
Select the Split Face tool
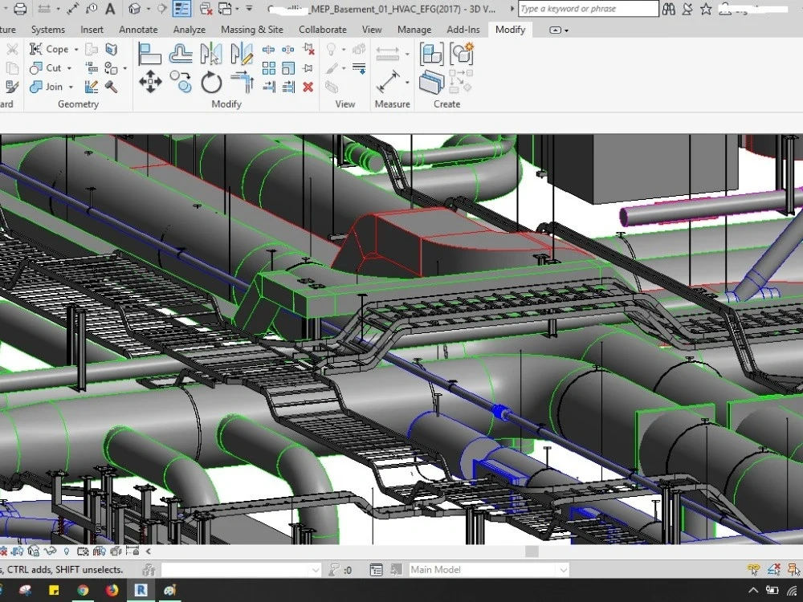click(x=111, y=49)
